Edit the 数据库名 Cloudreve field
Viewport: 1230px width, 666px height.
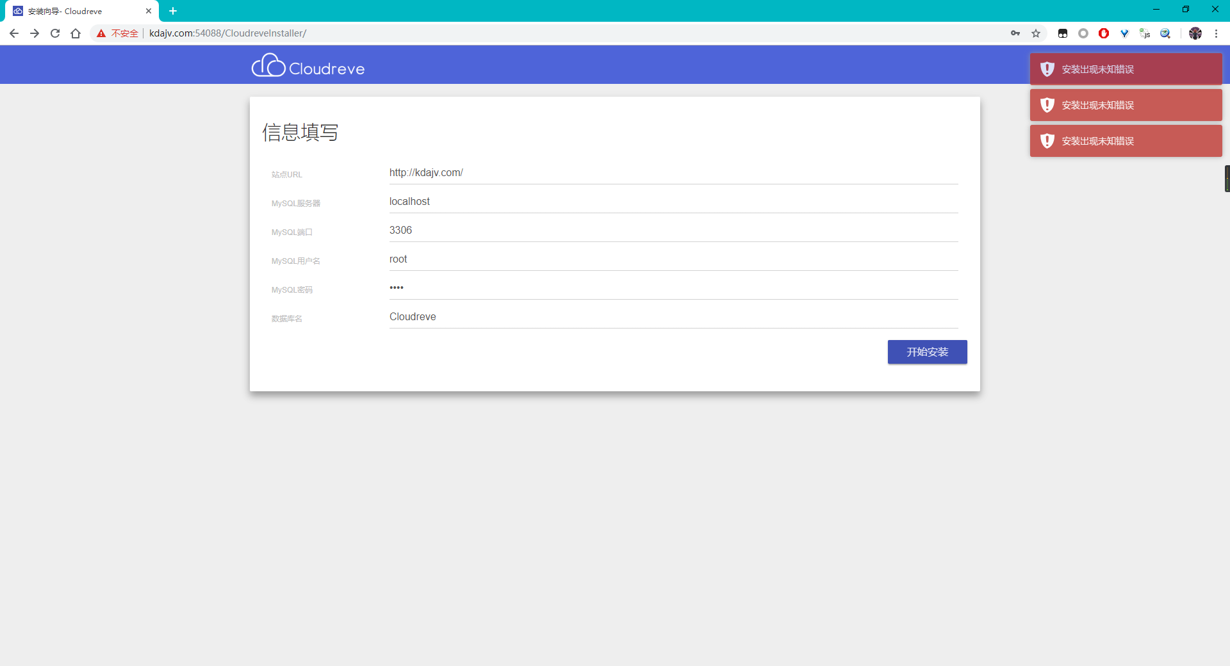click(x=673, y=317)
